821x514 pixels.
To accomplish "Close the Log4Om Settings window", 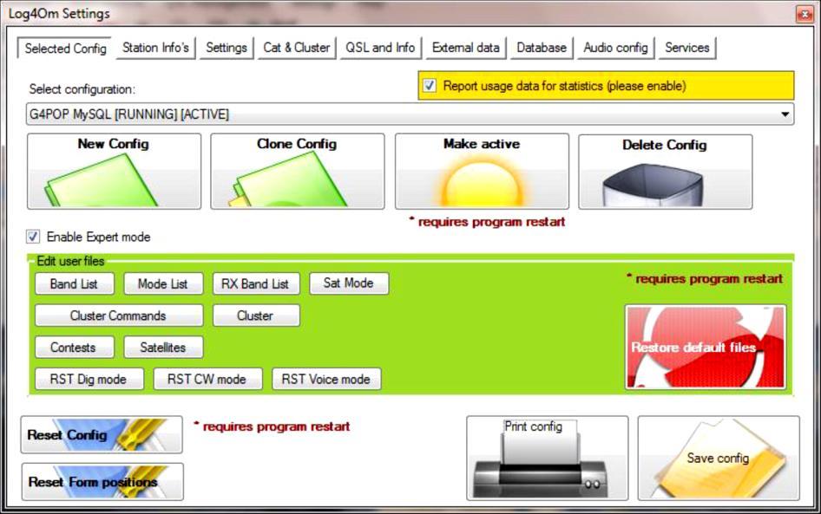I will click(x=805, y=14).
